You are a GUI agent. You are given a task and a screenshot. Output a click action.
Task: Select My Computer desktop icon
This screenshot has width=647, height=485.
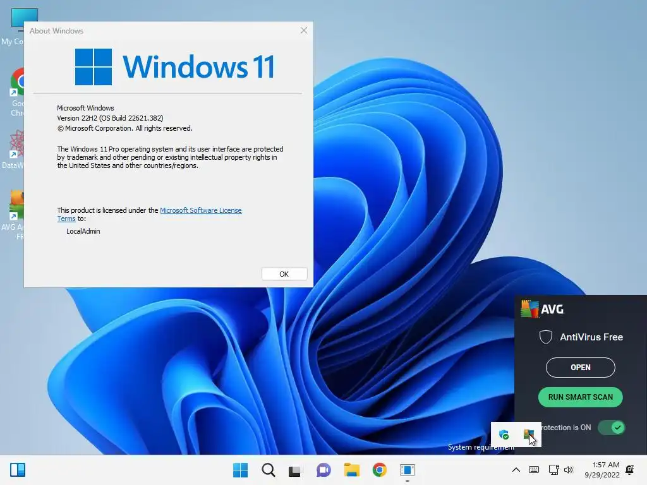click(x=13, y=27)
